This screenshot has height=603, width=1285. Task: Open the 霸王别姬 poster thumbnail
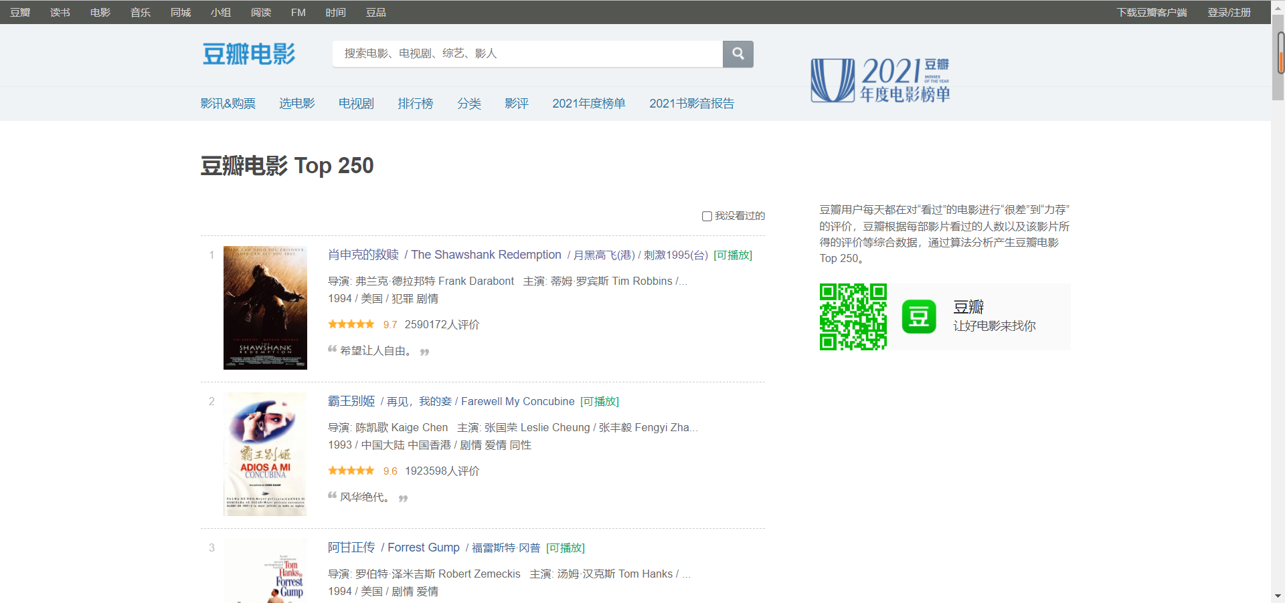(265, 454)
